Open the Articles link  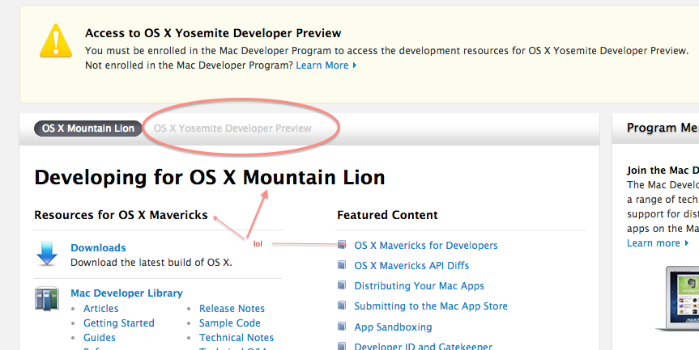100,309
